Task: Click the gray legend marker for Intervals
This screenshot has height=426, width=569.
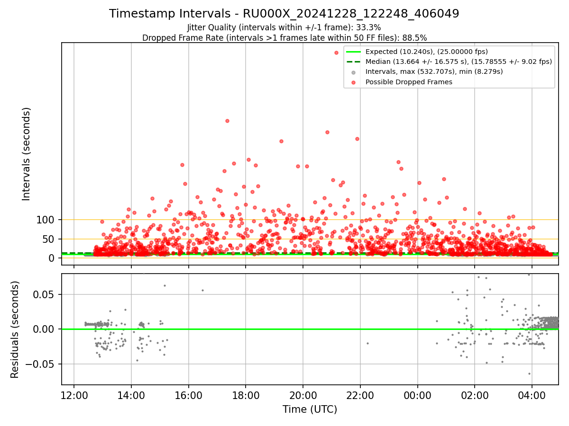Action: pos(353,72)
